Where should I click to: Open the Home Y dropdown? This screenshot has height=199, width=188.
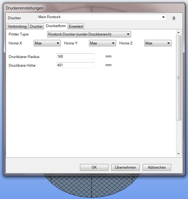(x=102, y=43)
